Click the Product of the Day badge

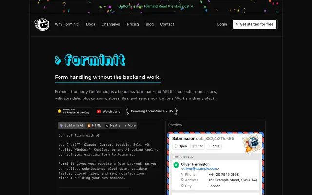pos(73,111)
